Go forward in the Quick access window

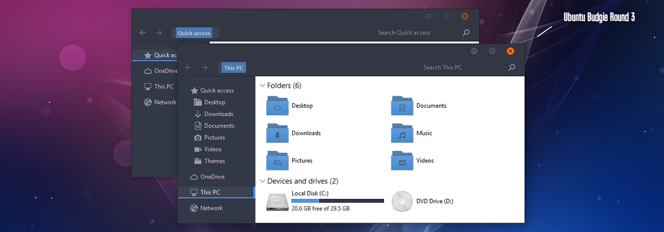[159, 33]
